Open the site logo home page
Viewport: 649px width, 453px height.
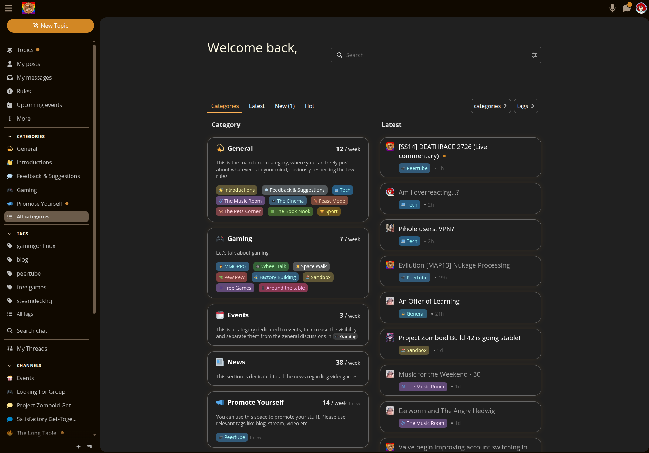28,8
